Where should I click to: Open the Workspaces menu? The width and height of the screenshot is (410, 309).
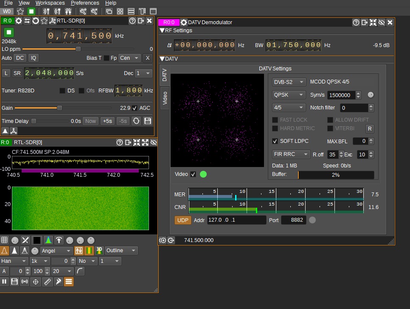50,3
